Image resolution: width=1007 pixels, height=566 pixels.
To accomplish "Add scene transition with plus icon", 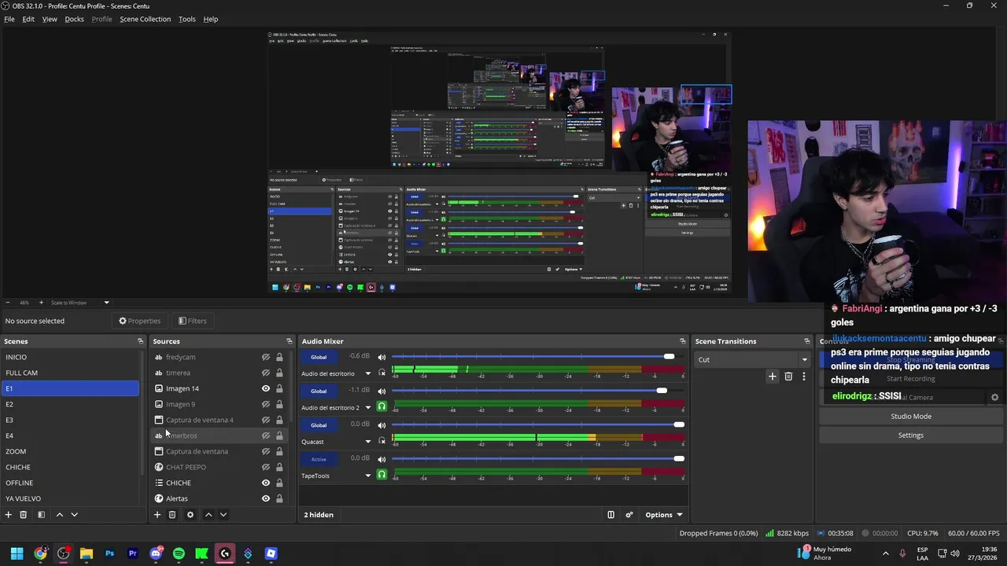I will tap(772, 377).
